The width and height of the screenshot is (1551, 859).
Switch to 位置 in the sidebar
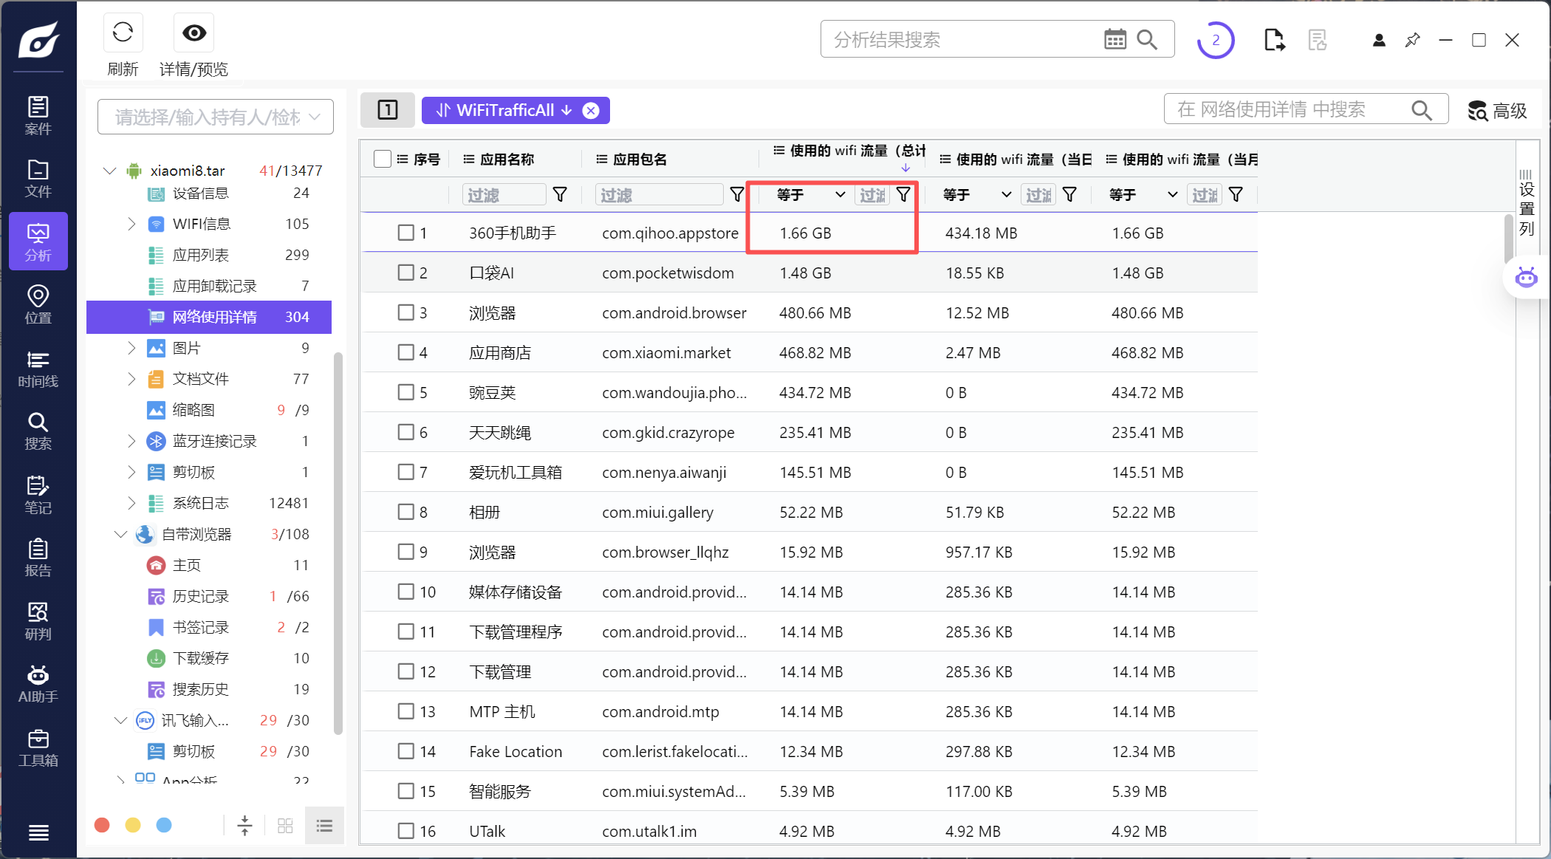(38, 304)
